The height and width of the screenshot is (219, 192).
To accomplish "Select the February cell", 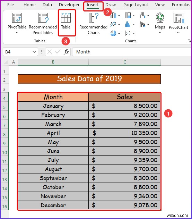I will tap(53, 115).
